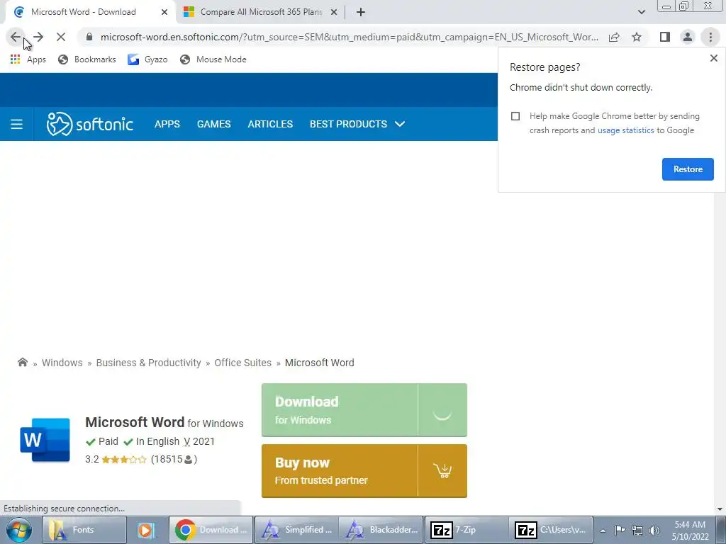This screenshot has width=726, height=544.
Task: Click the Microsoft Word app icon
Action: tap(45, 440)
